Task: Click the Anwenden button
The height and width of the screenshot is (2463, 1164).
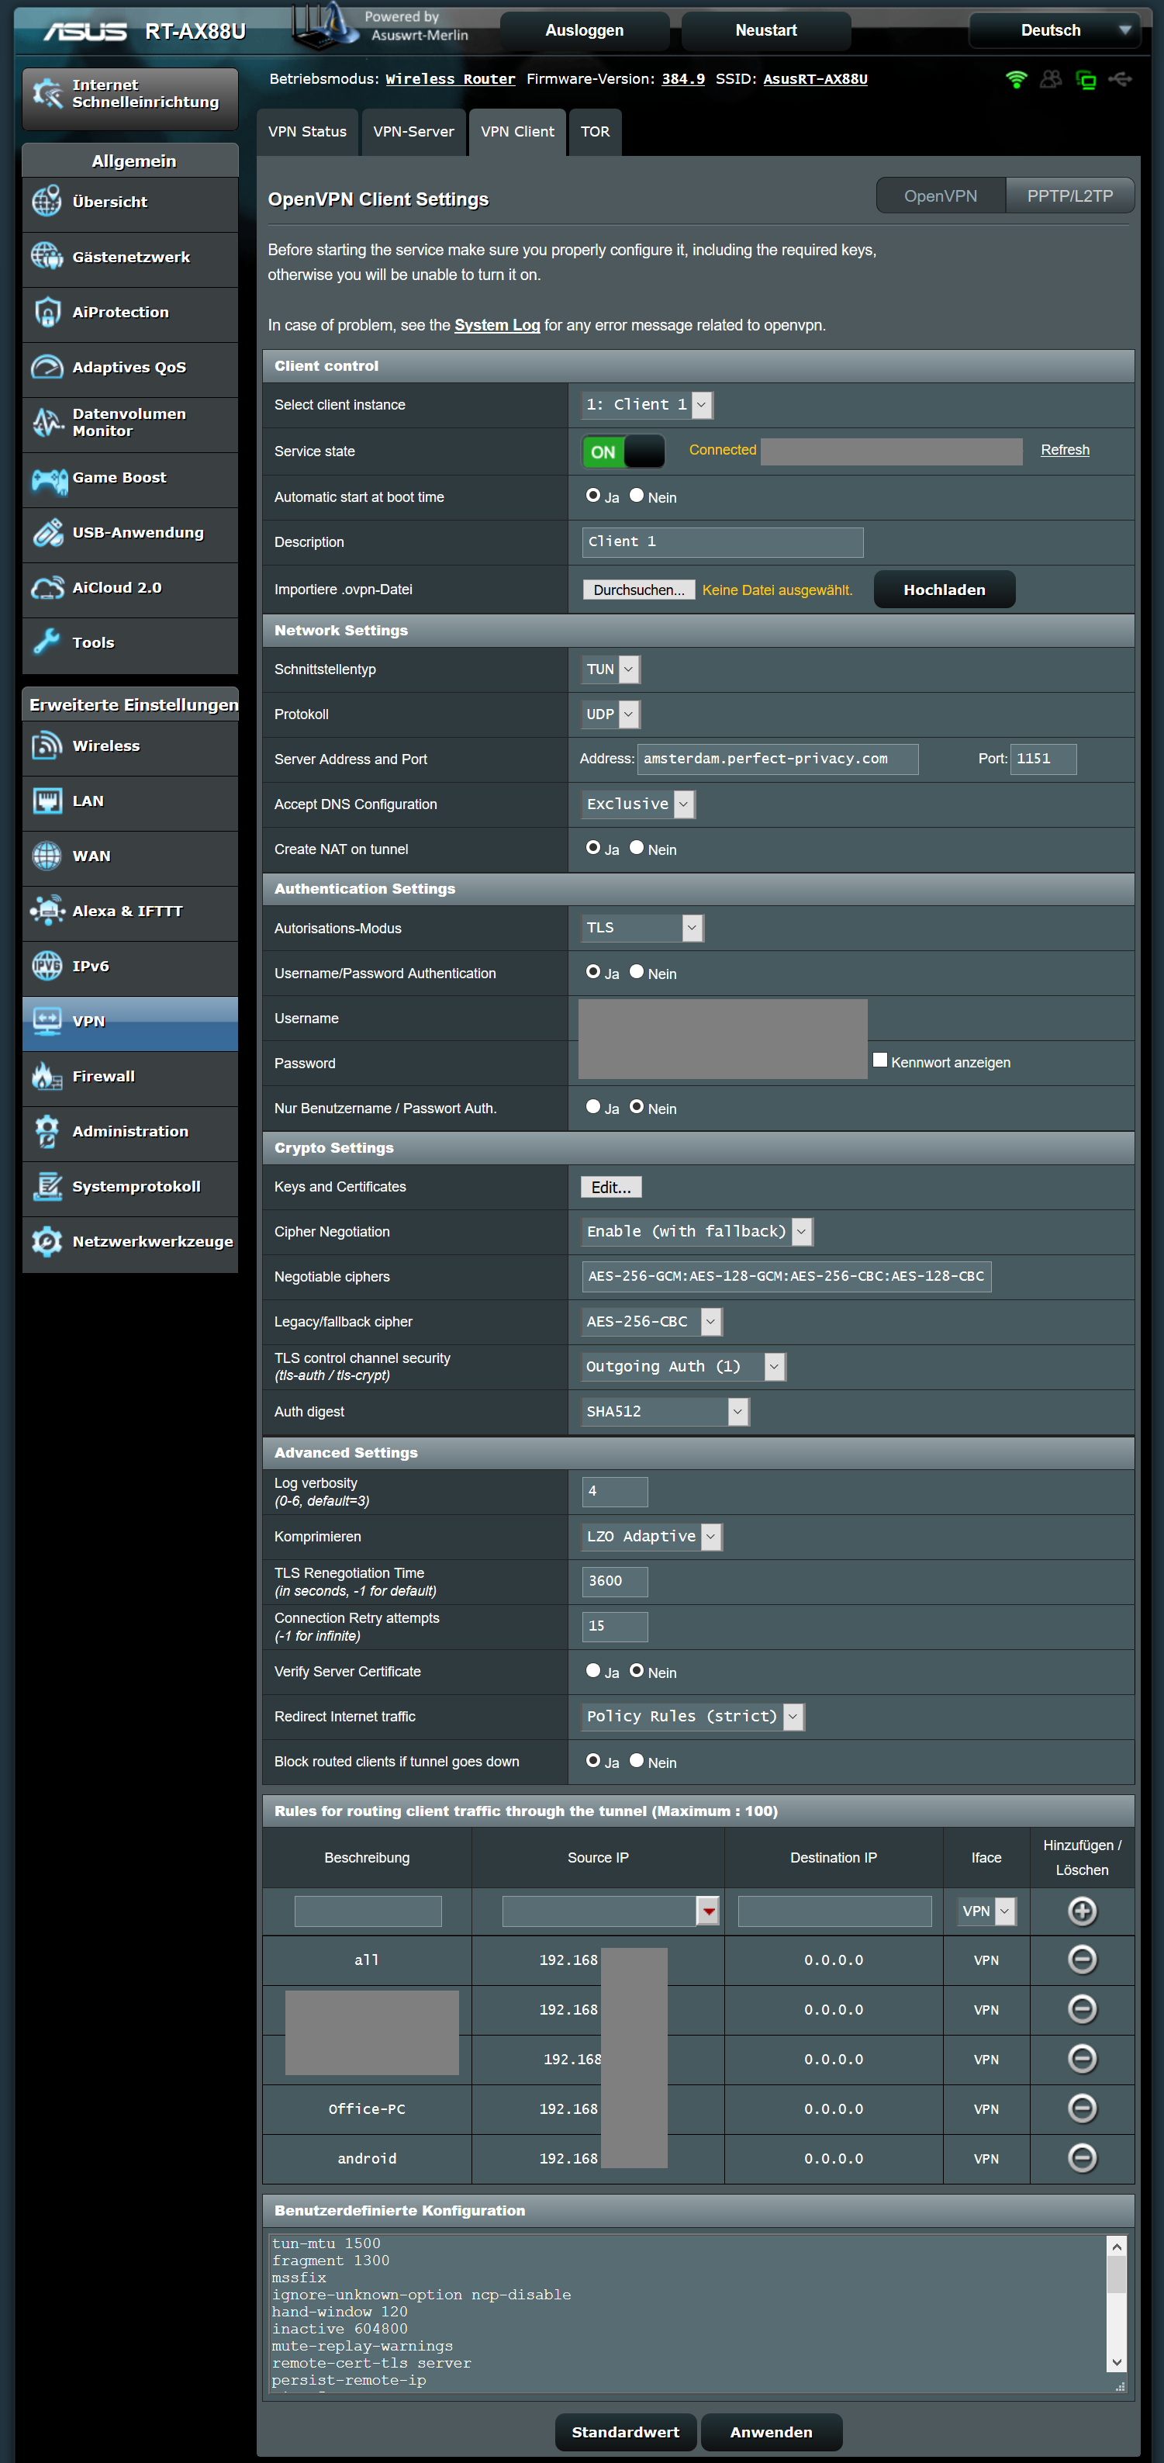Action: (772, 2431)
